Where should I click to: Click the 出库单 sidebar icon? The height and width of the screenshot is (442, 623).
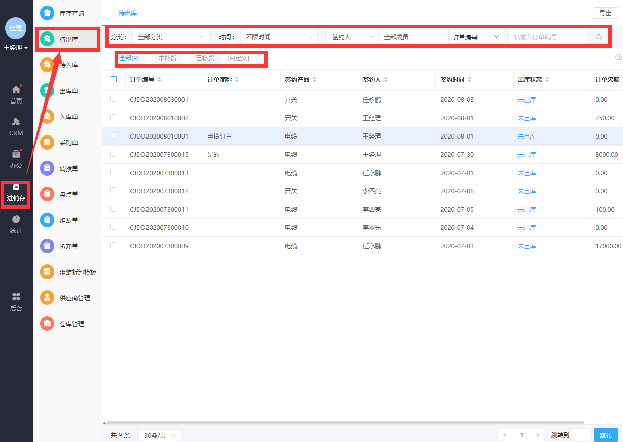[x=47, y=91]
